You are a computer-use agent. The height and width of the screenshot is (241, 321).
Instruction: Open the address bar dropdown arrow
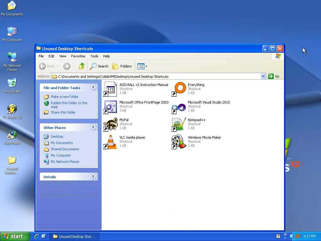coord(263,77)
